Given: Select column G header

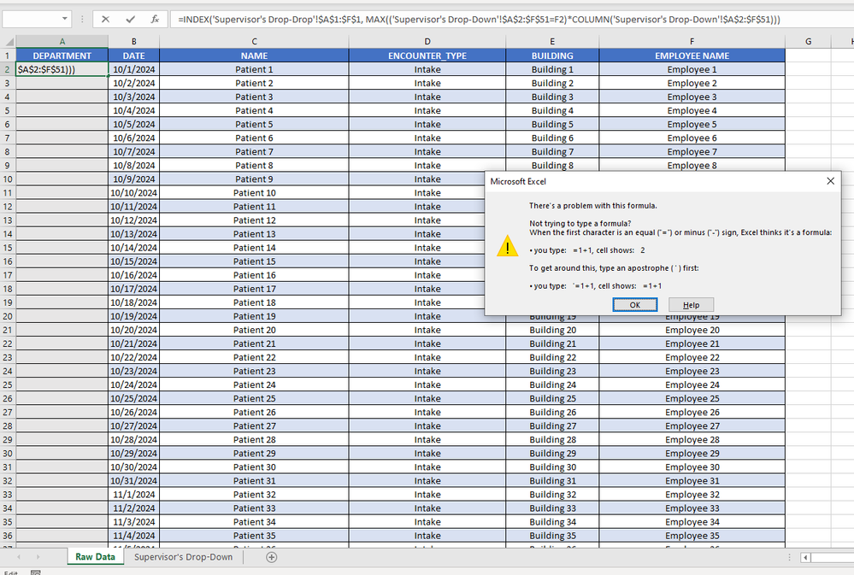Looking at the screenshot, I should coord(808,41).
